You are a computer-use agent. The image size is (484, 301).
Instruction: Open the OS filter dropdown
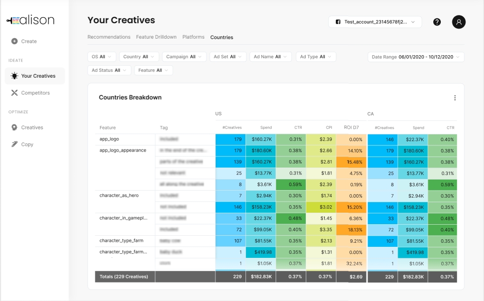point(102,57)
